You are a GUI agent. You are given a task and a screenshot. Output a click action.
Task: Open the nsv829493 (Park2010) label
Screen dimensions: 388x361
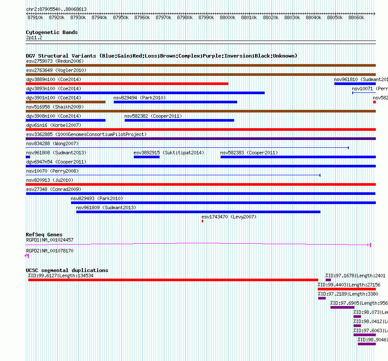pyautogui.click(x=97, y=198)
